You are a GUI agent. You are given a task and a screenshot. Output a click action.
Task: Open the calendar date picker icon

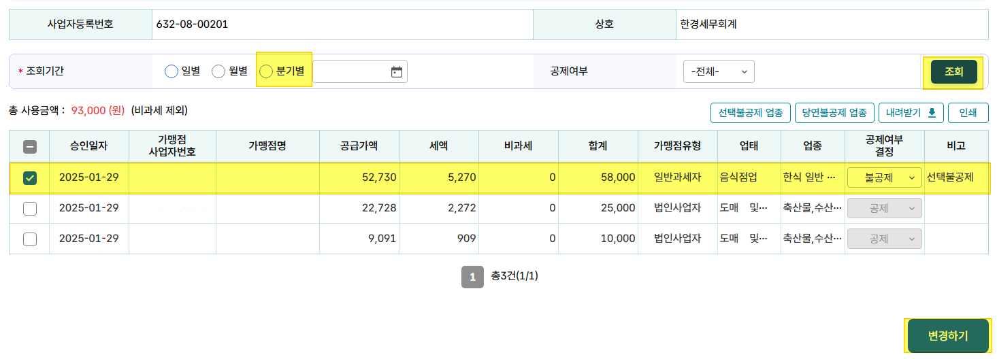397,71
